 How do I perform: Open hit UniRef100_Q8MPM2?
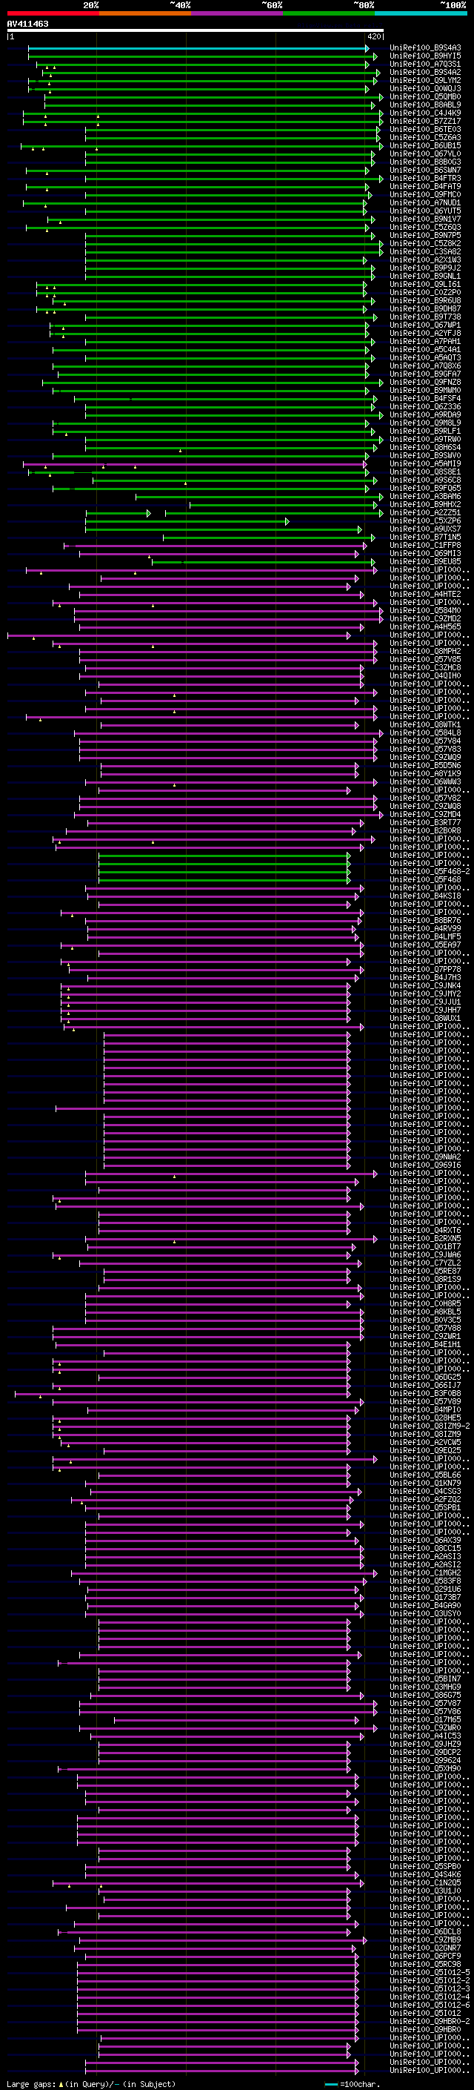pyautogui.click(x=425, y=651)
